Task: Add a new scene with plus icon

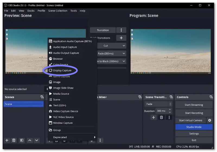Action: pos(7,140)
